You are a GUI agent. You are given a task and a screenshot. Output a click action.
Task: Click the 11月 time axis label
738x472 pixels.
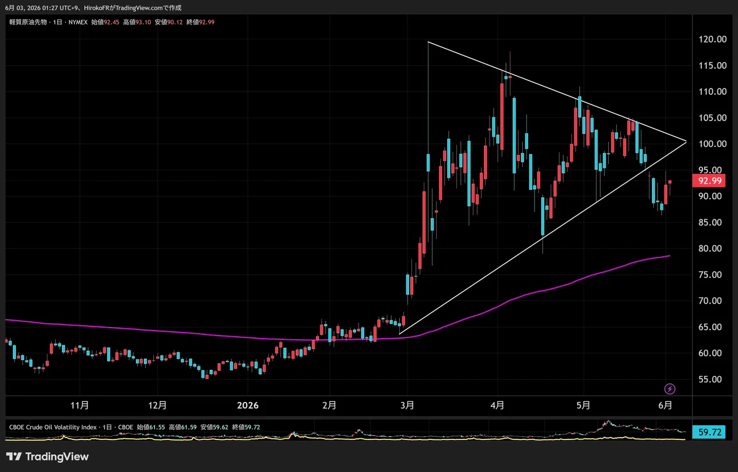[x=80, y=406]
